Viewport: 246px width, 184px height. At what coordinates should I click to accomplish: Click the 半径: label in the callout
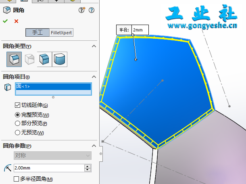[124, 30]
